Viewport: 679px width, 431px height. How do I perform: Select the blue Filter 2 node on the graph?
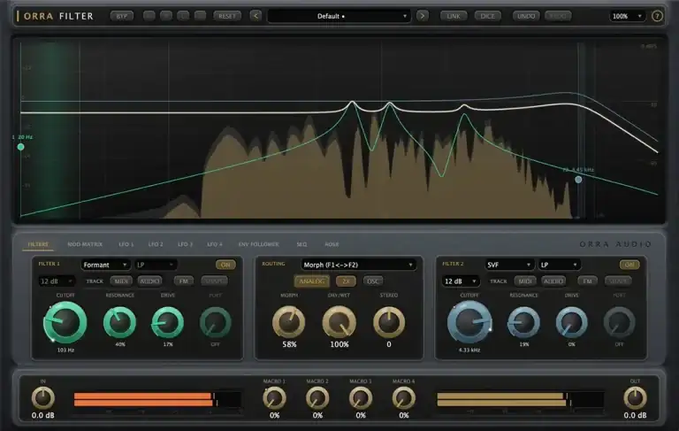click(x=578, y=180)
